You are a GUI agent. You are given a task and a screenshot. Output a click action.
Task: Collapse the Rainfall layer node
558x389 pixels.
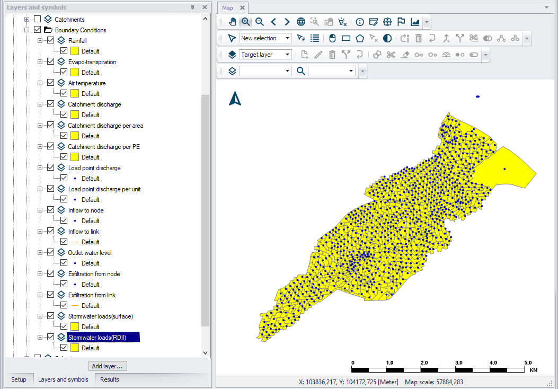point(40,41)
